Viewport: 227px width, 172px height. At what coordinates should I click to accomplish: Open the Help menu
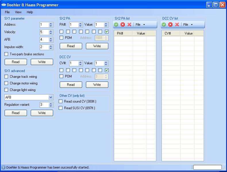(x=30, y=12)
